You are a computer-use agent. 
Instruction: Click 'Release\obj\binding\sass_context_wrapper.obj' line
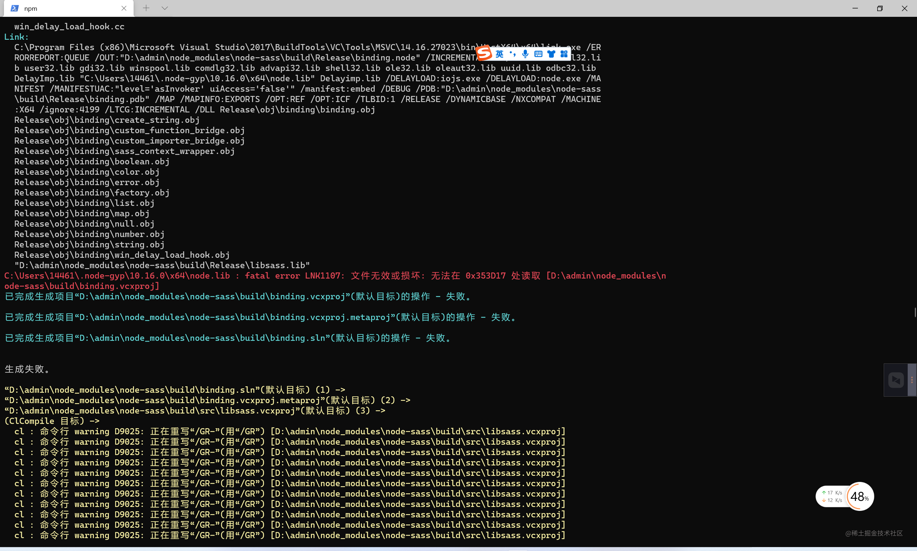(x=124, y=151)
